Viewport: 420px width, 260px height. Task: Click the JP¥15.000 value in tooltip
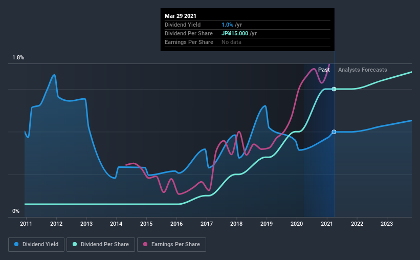point(235,33)
